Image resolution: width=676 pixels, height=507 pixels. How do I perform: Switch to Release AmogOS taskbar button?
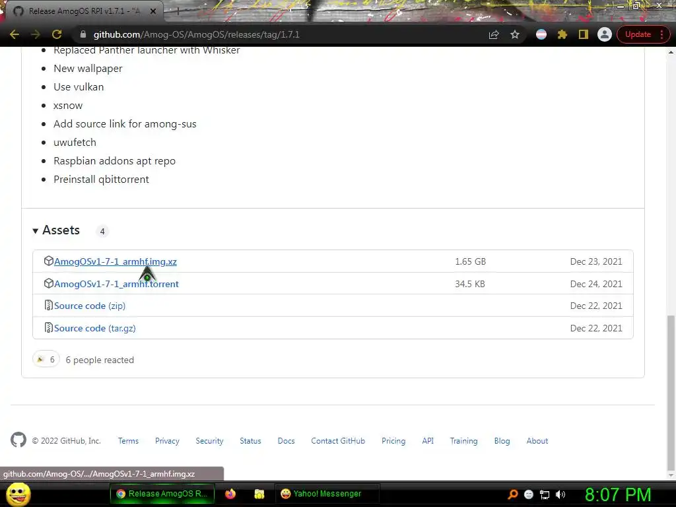pos(162,494)
